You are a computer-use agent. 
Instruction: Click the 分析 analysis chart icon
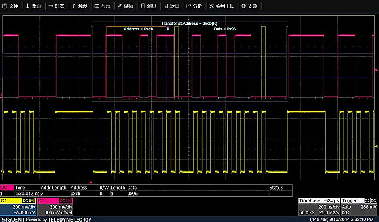(x=189, y=6)
